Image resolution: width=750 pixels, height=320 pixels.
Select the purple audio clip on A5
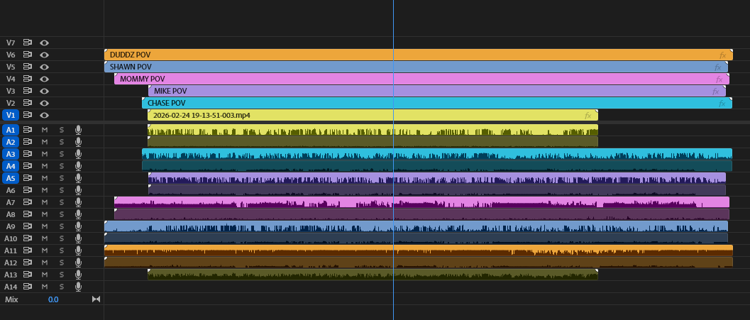(437, 178)
